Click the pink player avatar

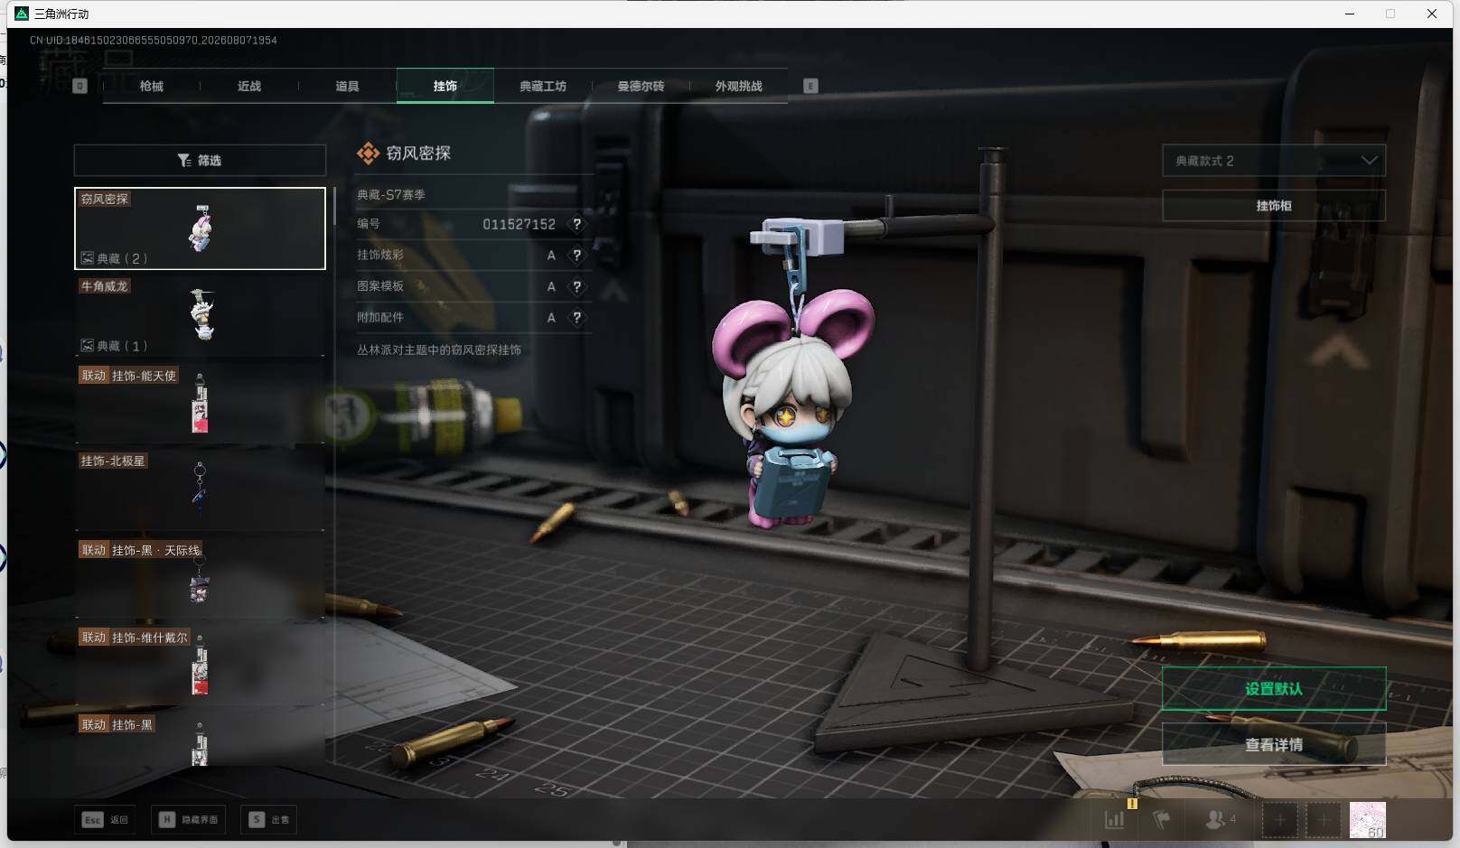point(1367,820)
